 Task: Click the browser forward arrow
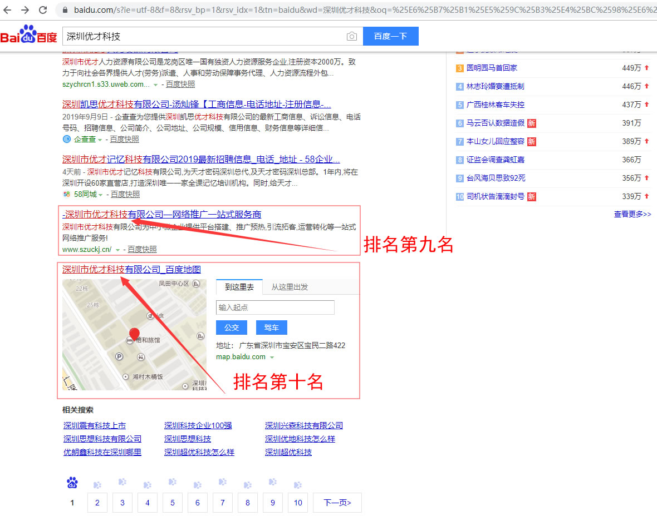[25, 10]
